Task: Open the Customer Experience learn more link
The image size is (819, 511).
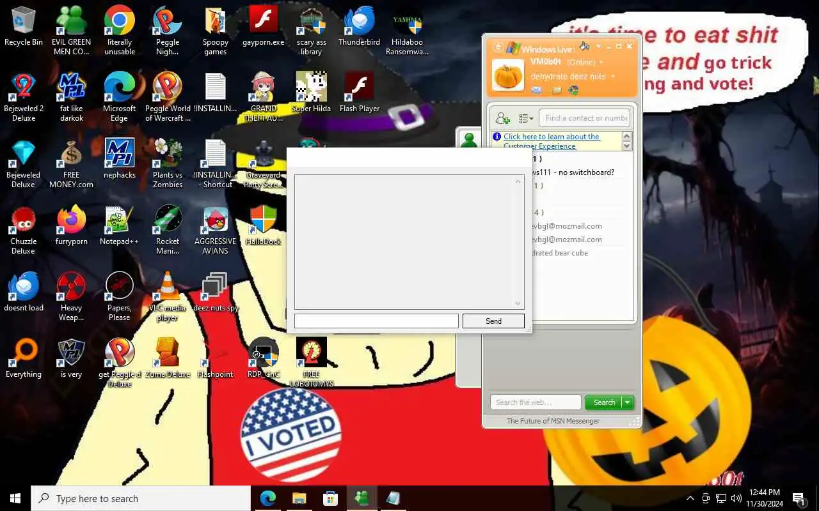Action: click(552, 141)
